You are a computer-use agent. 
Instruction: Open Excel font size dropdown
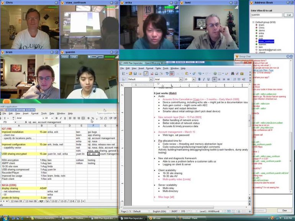[52, 118]
